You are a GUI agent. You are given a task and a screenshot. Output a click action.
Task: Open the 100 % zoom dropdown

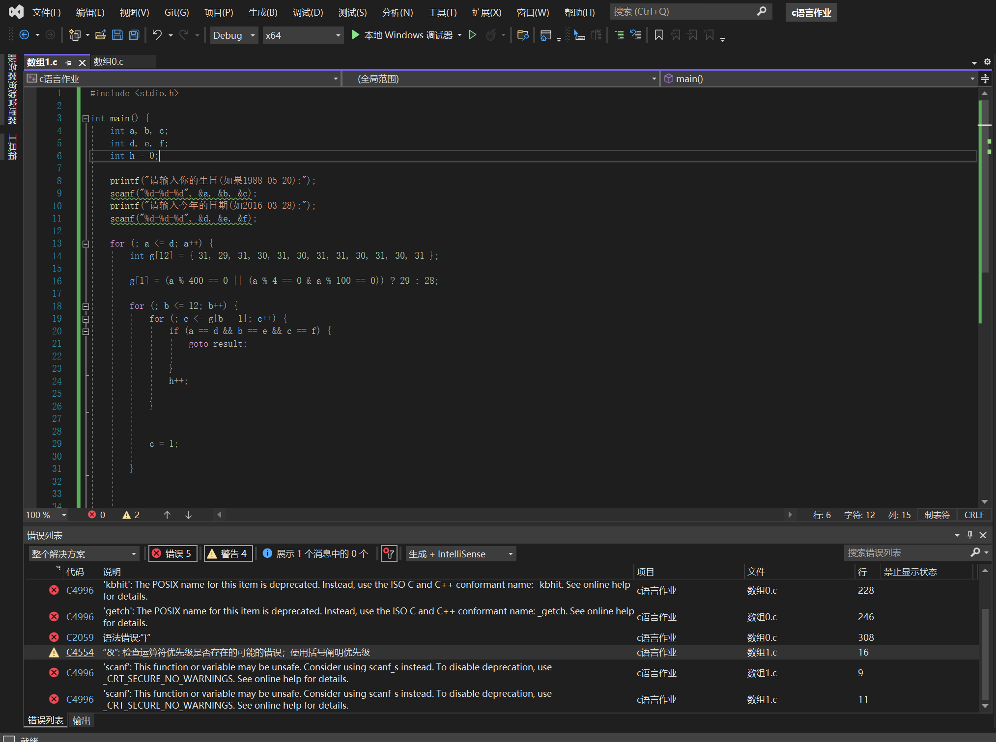(x=46, y=515)
